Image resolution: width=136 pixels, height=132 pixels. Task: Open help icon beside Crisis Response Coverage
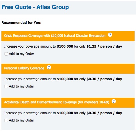click(x=110, y=35)
